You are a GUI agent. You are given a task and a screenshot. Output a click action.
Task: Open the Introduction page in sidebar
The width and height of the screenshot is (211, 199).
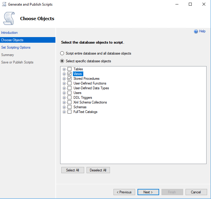(9, 33)
